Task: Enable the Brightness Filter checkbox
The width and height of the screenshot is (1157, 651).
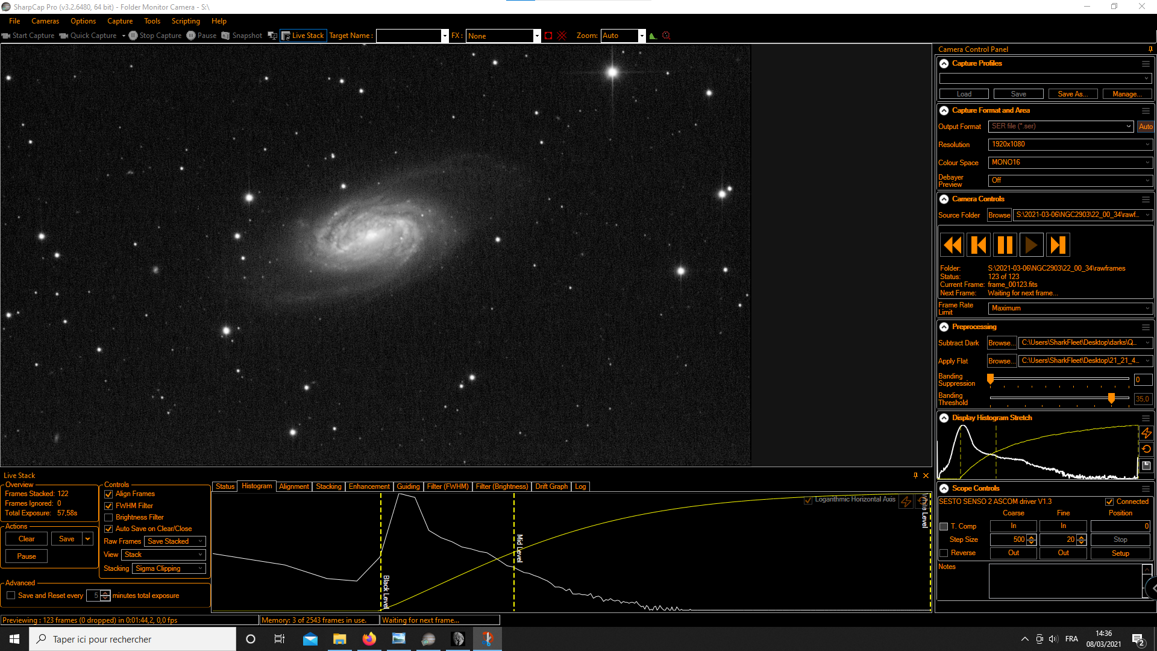Action: (x=108, y=517)
